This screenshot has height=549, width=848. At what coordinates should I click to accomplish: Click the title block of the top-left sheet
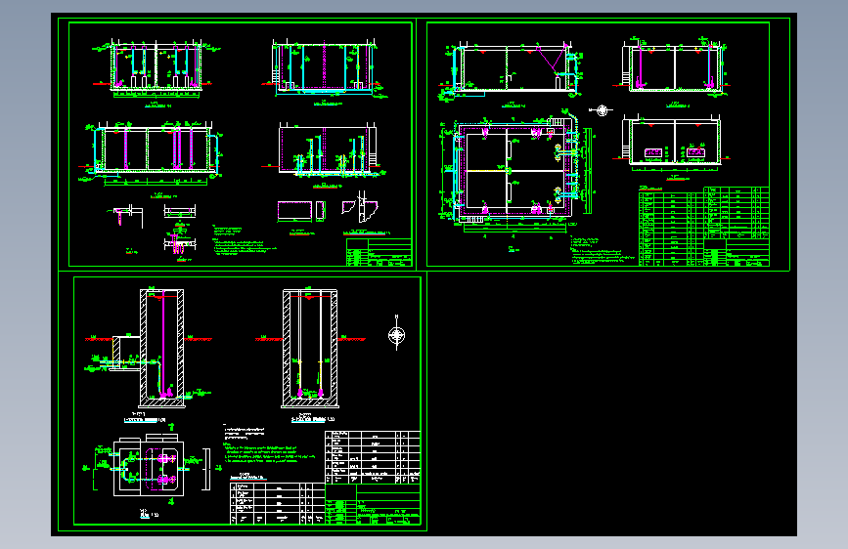click(x=379, y=252)
